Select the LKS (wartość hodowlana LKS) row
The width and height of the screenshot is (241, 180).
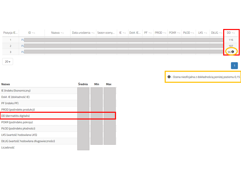pos(58,135)
